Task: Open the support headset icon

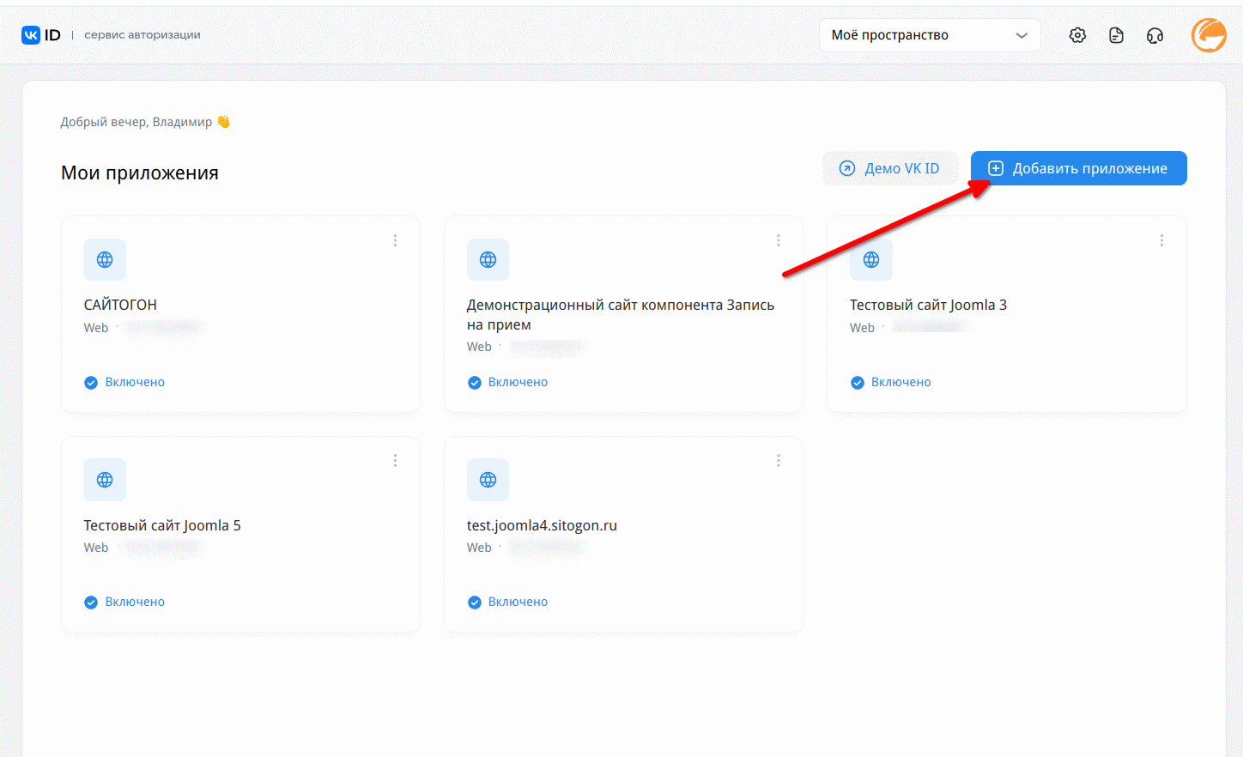Action: (x=1155, y=35)
